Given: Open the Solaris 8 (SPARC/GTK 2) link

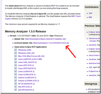Looking at the screenshot, I should (28, 81).
